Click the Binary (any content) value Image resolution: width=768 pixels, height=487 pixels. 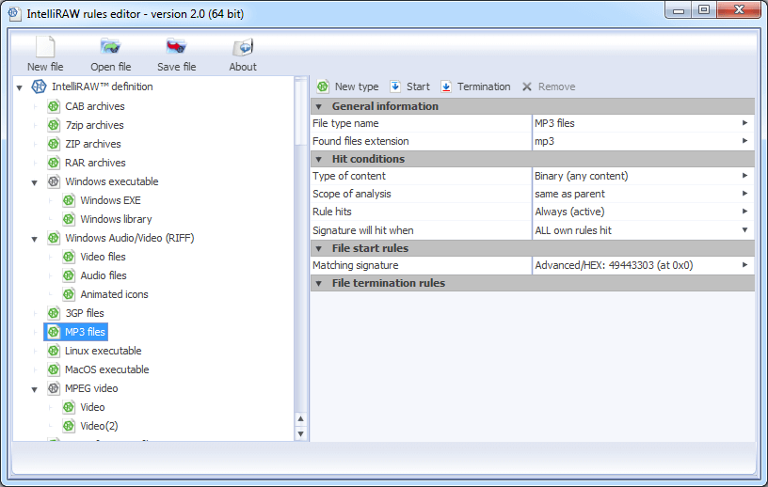point(582,176)
